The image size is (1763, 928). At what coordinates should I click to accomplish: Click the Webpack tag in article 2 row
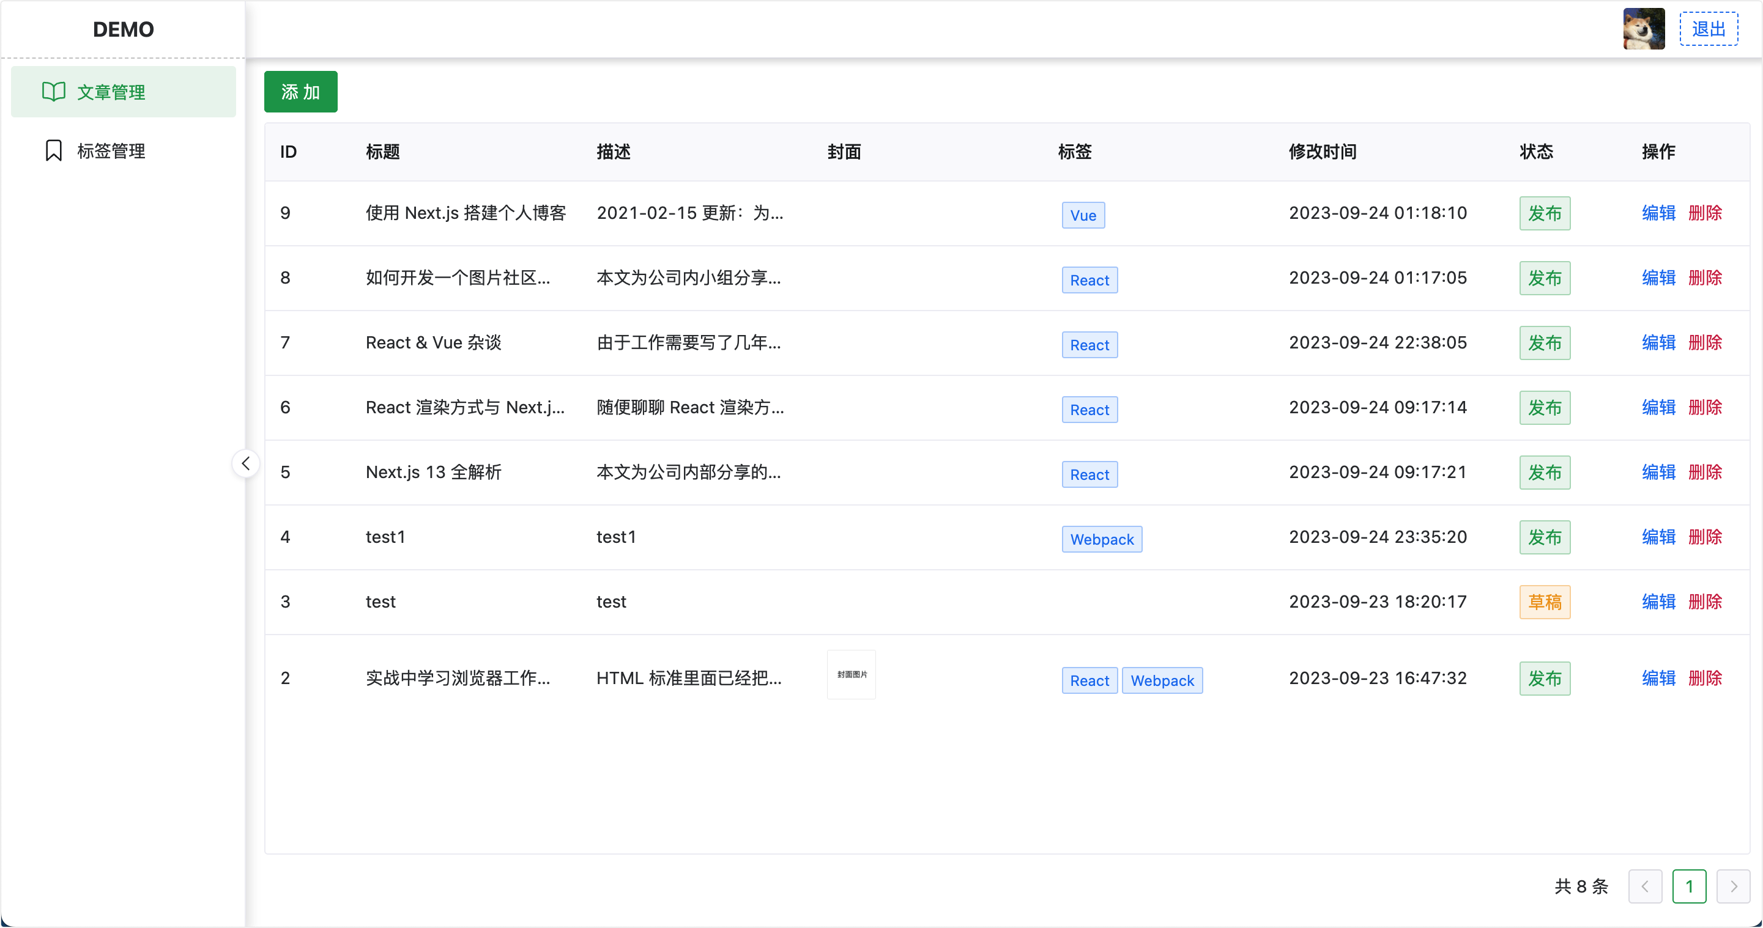click(1162, 680)
